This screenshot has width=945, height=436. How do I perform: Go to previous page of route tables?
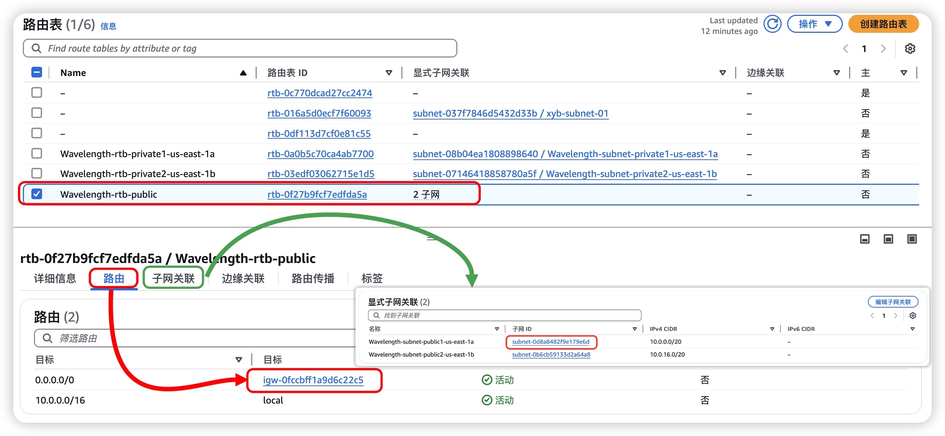(x=846, y=48)
